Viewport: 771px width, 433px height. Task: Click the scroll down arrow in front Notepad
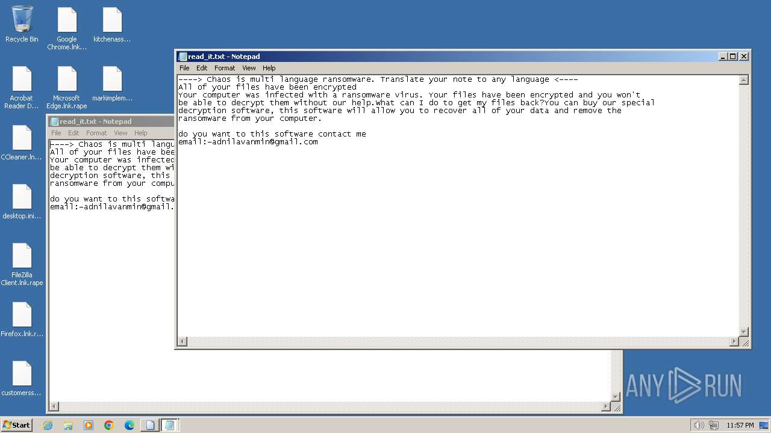pyautogui.click(x=744, y=331)
